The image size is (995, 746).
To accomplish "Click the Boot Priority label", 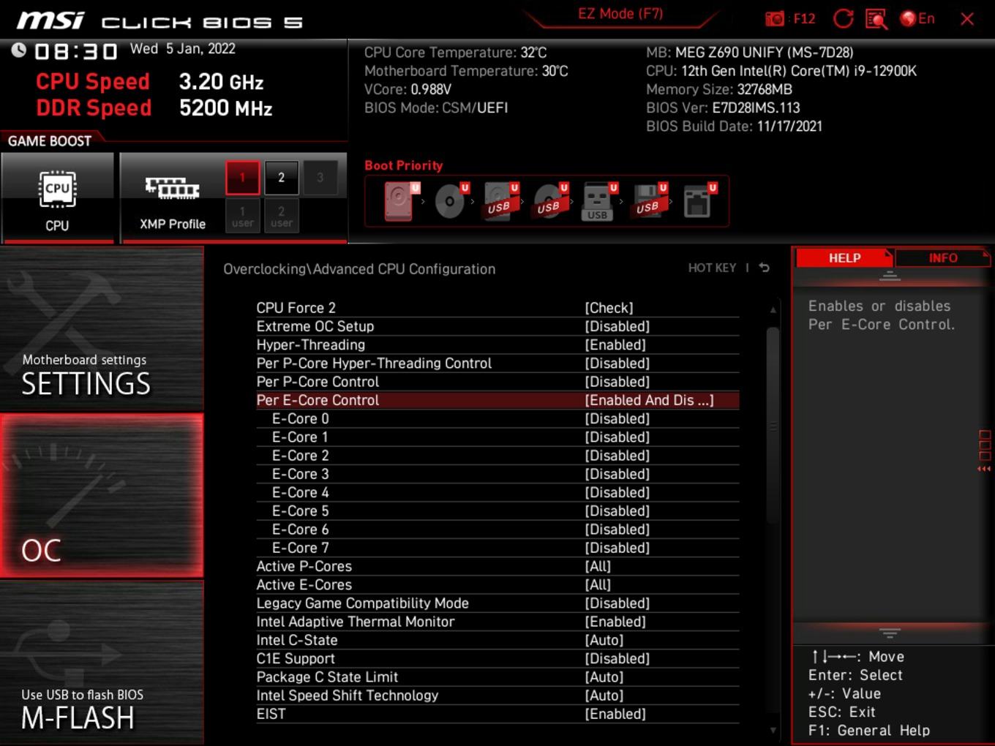I will click(403, 165).
